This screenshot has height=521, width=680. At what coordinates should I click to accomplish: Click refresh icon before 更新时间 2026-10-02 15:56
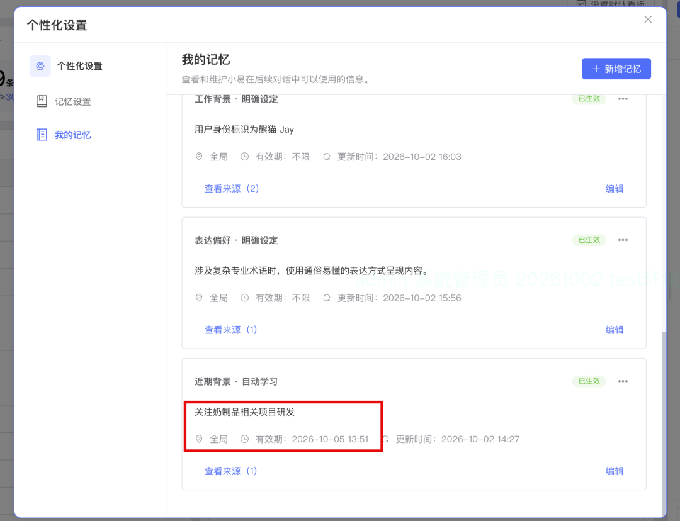click(x=327, y=298)
